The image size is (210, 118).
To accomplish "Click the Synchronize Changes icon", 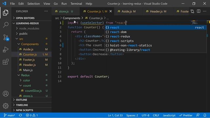I will [20, 115].
